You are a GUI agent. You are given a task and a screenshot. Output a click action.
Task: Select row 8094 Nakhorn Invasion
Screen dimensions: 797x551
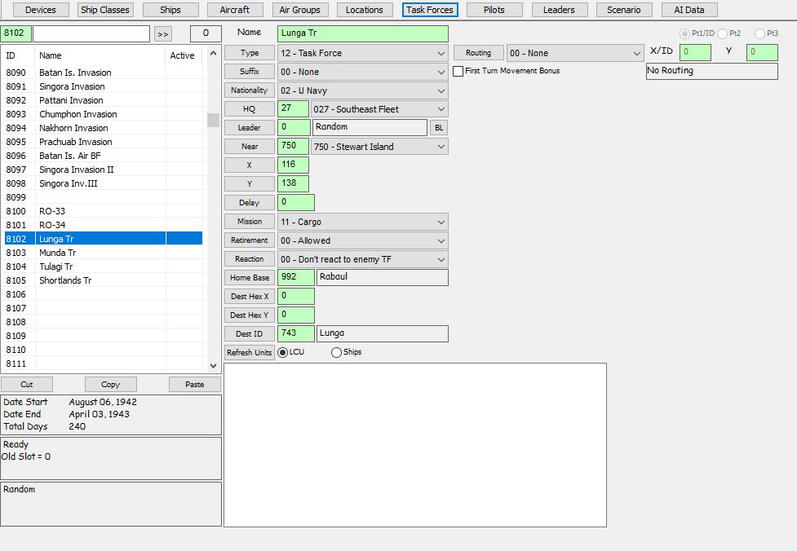pyautogui.click(x=103, y=128)
